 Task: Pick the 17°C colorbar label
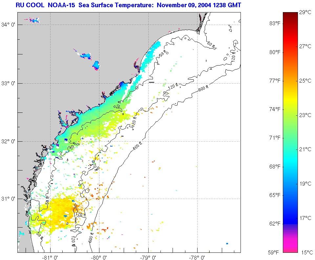click(x=305, y=218)
